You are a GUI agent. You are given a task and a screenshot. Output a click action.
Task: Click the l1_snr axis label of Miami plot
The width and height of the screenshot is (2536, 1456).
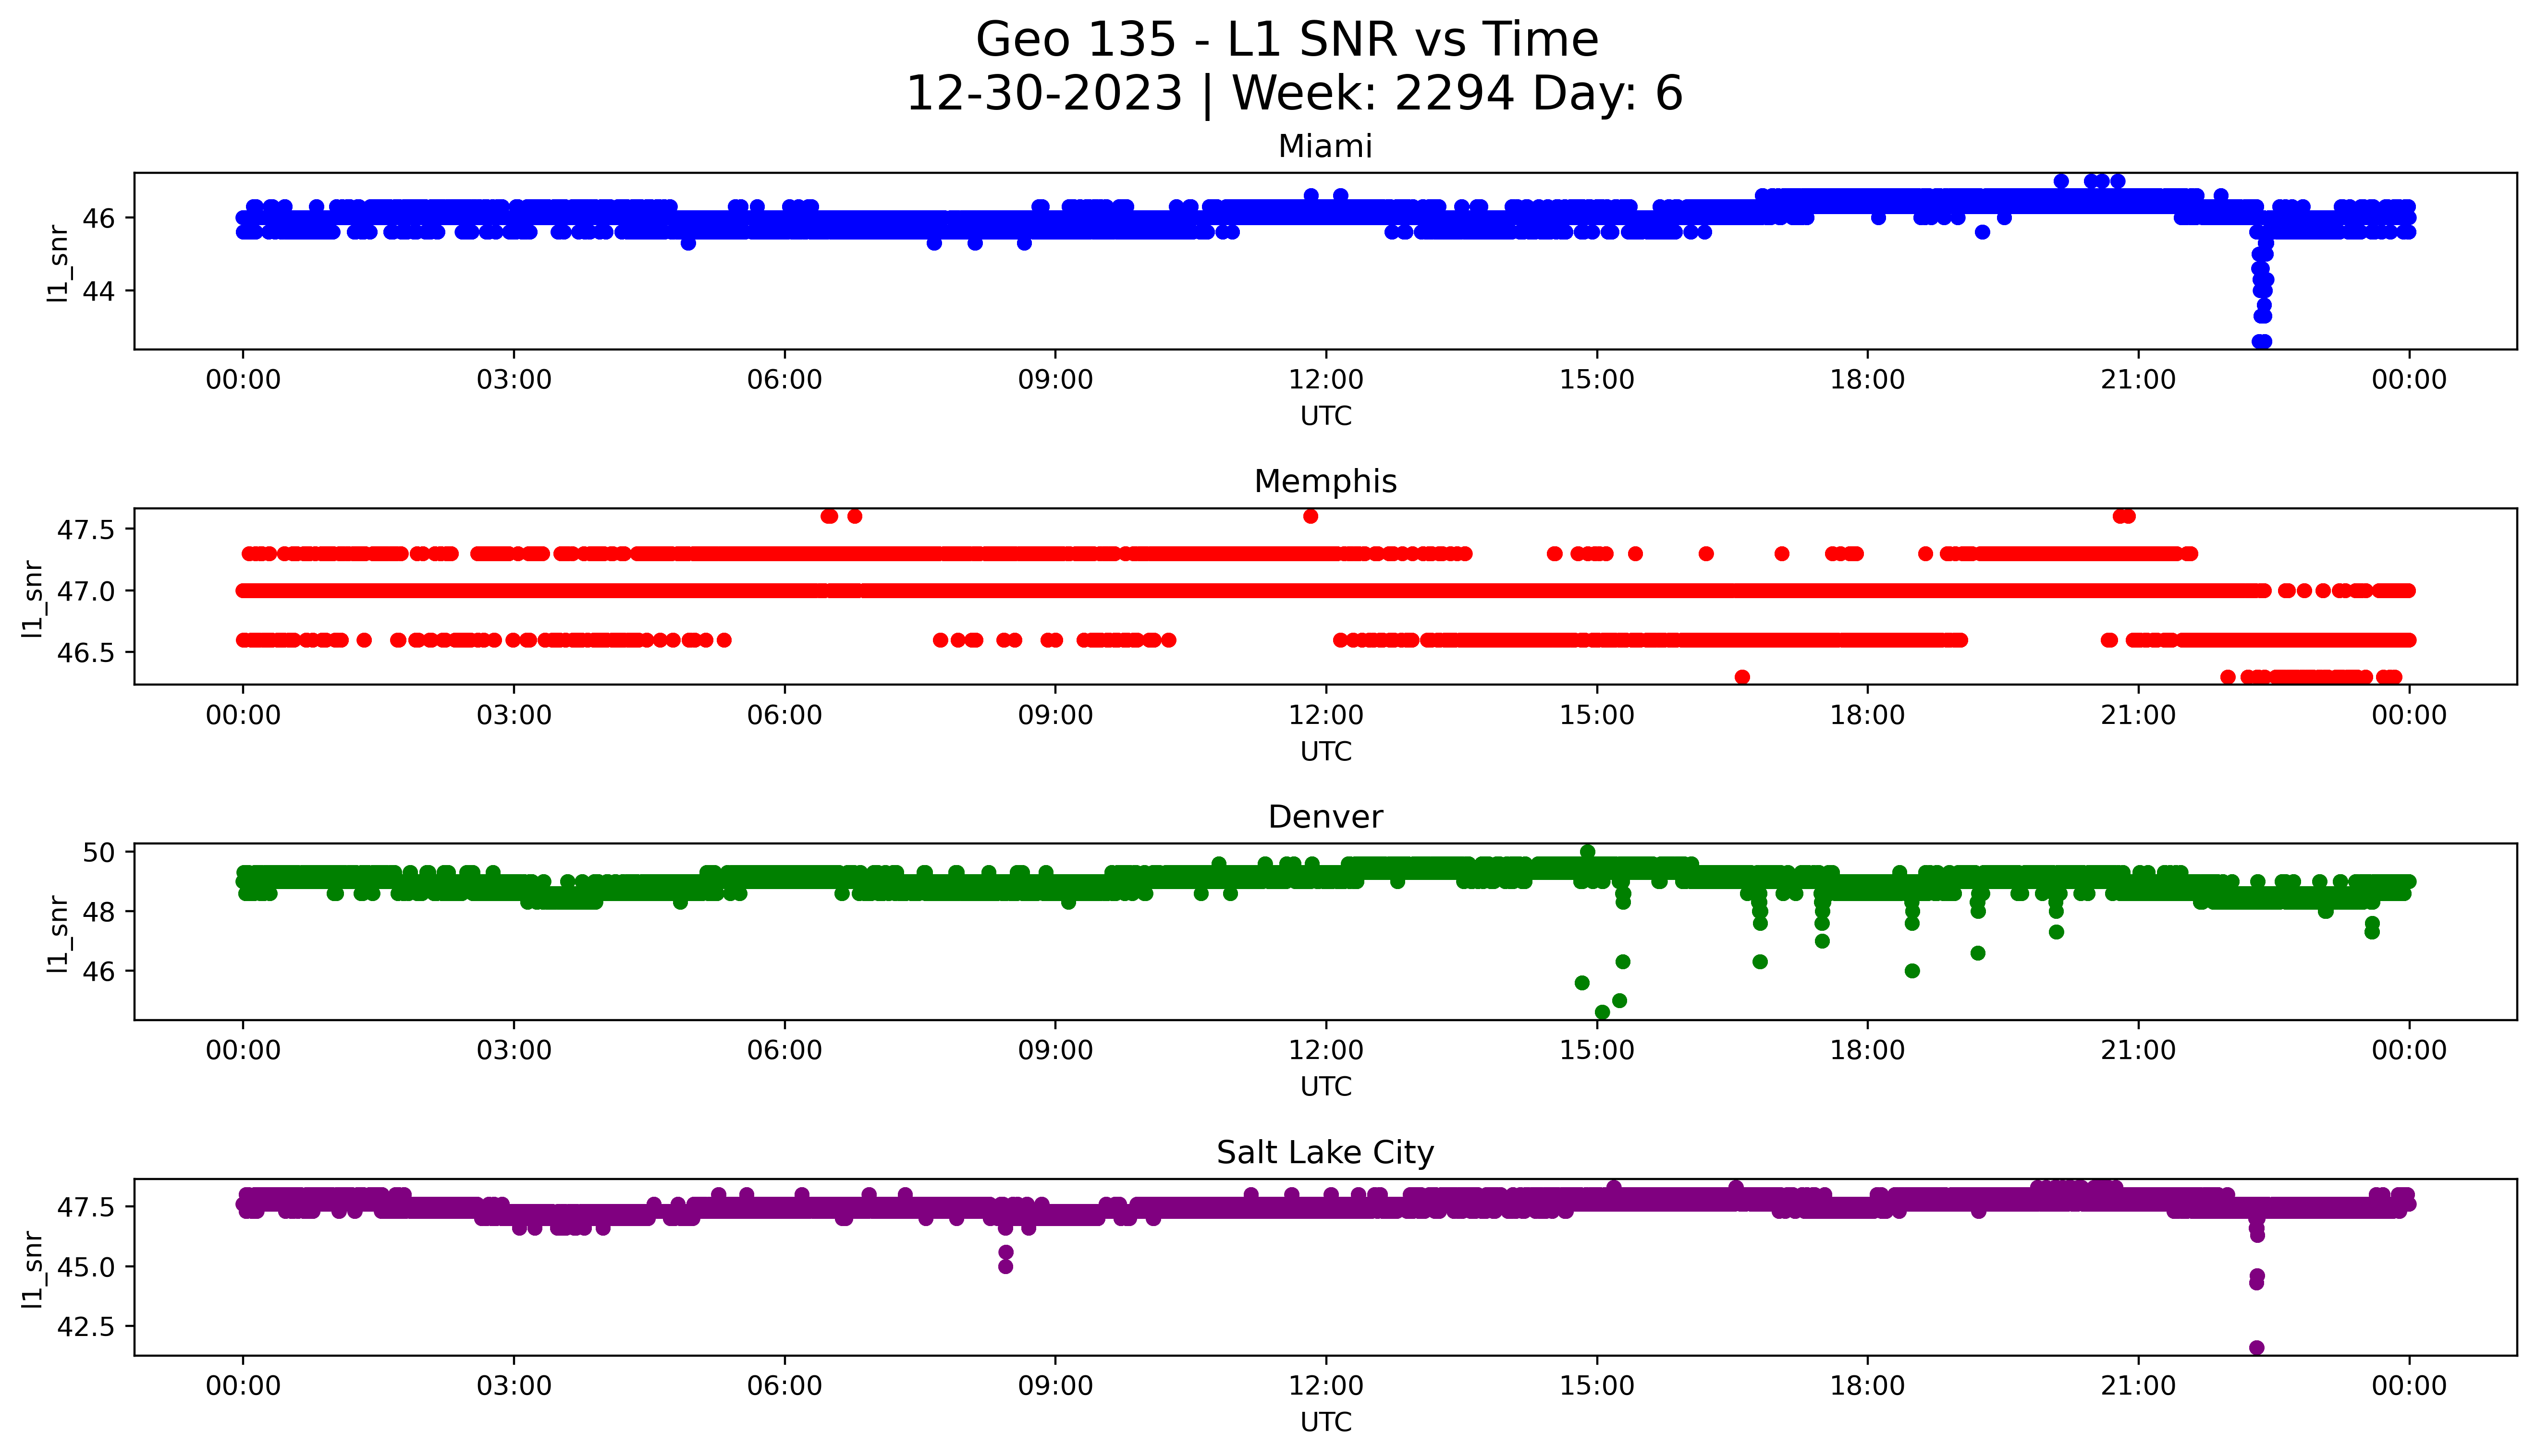[59, 263]
